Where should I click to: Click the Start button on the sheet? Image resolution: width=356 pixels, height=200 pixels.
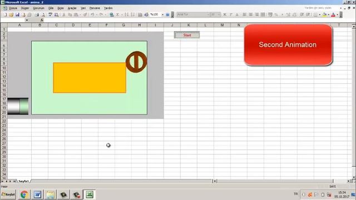click(187, 35)
